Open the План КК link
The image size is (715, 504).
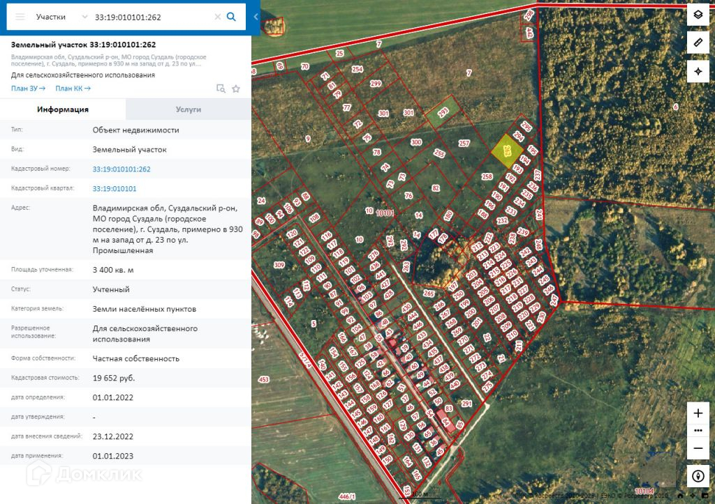coord(73,89)
